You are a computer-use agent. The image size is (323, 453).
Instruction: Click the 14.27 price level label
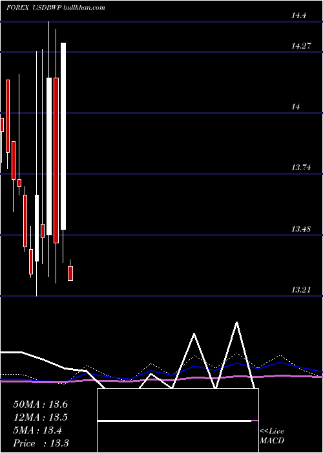click(302, 46)
